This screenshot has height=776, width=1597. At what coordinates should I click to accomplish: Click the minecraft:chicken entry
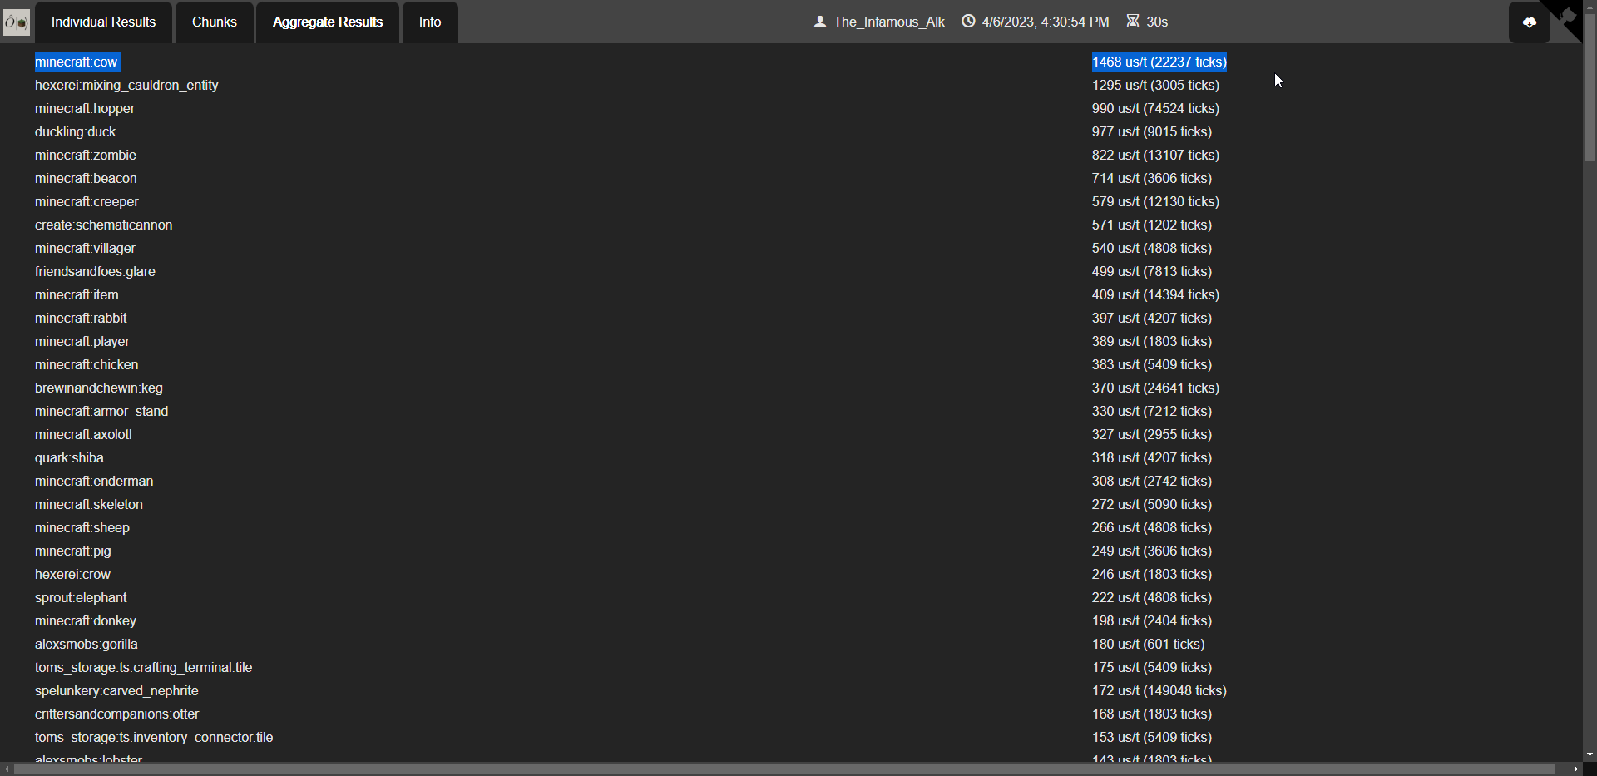[87, 365]
